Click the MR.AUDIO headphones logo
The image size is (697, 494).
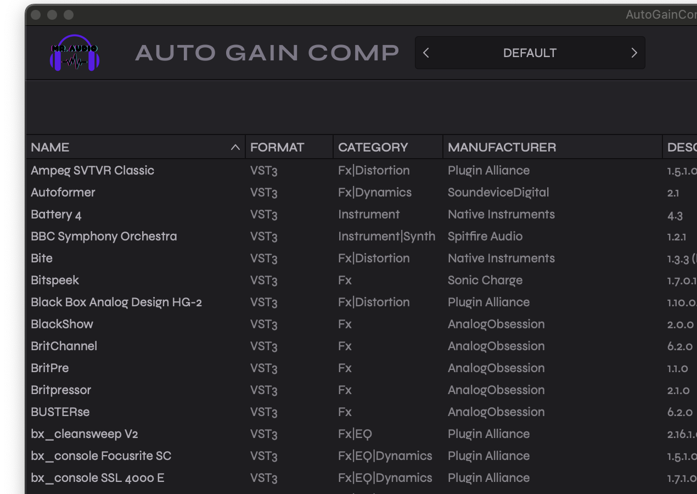point(75,53)
